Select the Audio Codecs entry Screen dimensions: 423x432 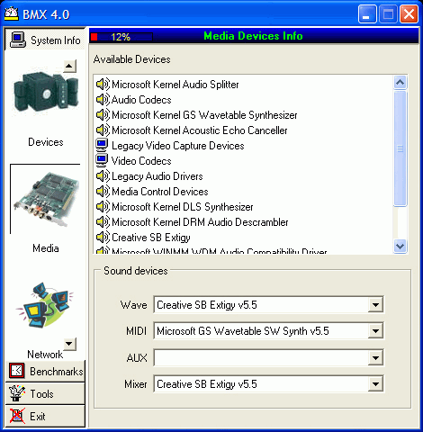tap(141, 100)
